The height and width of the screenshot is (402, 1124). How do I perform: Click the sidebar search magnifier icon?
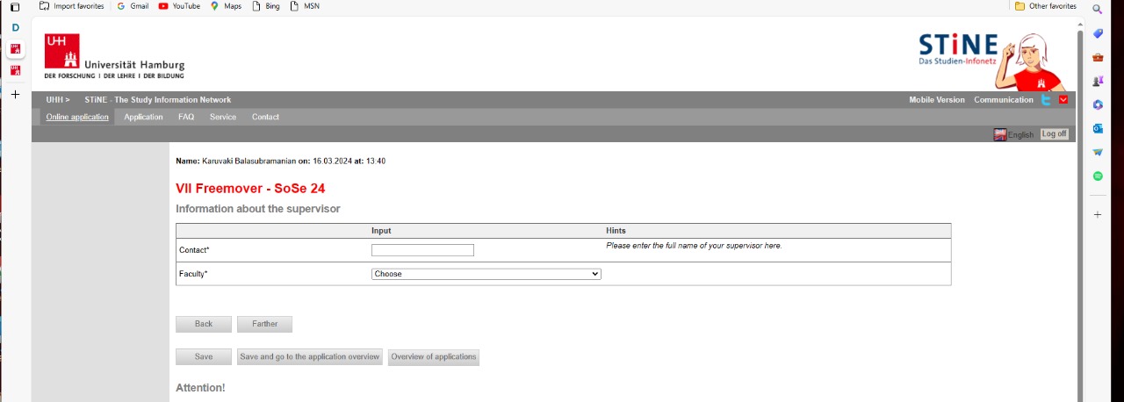1098,10
